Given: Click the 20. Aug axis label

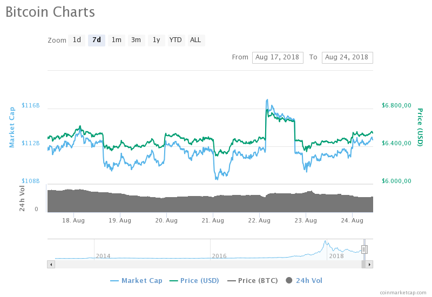Looking at the screenshot, I should pyautogui.click(x=166, y=220).
